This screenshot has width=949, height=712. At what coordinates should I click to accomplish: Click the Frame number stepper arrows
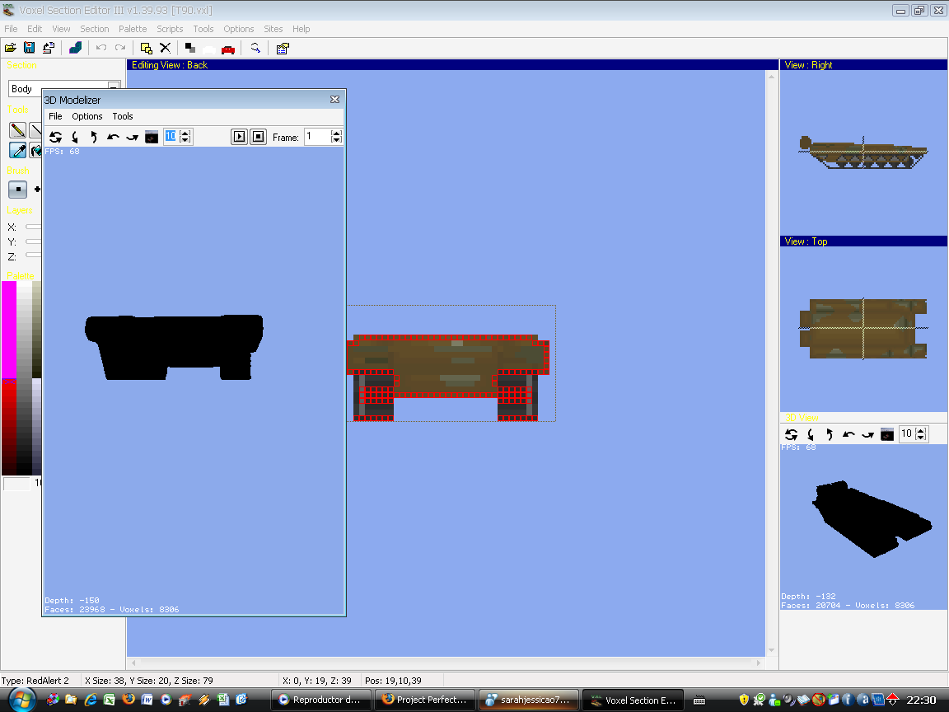click(336, 137)
